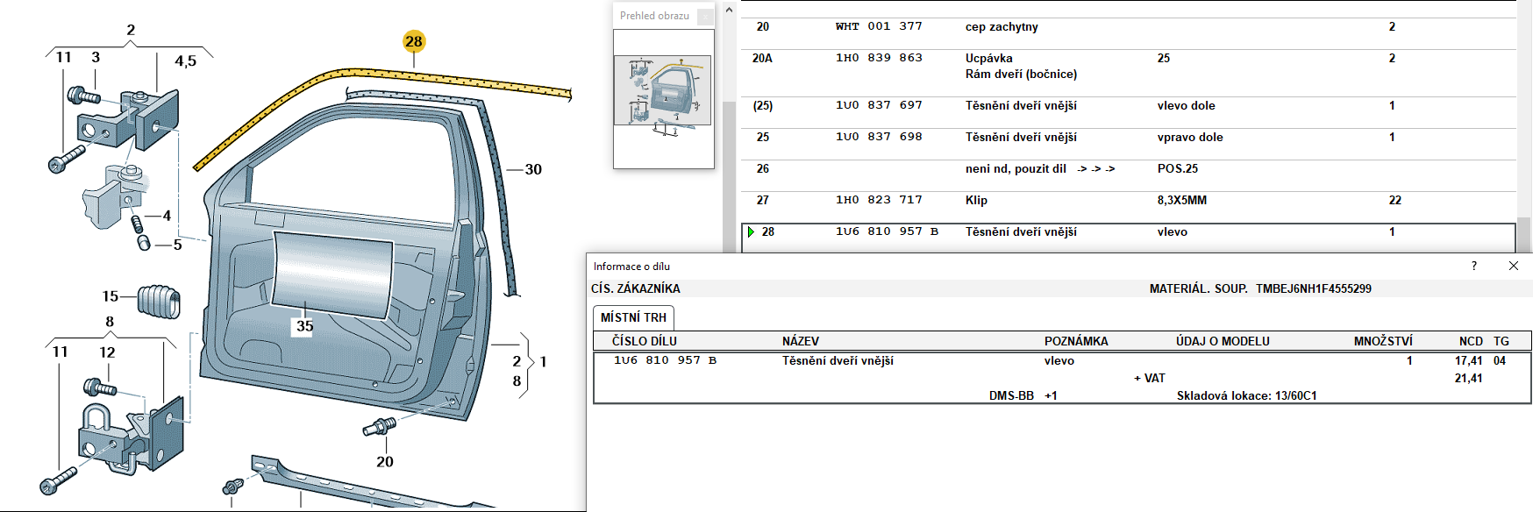This screenshot has height=512, width=1540.
Task: Click the MNOŽSTVÍ column header
Action: [1382, 341]
